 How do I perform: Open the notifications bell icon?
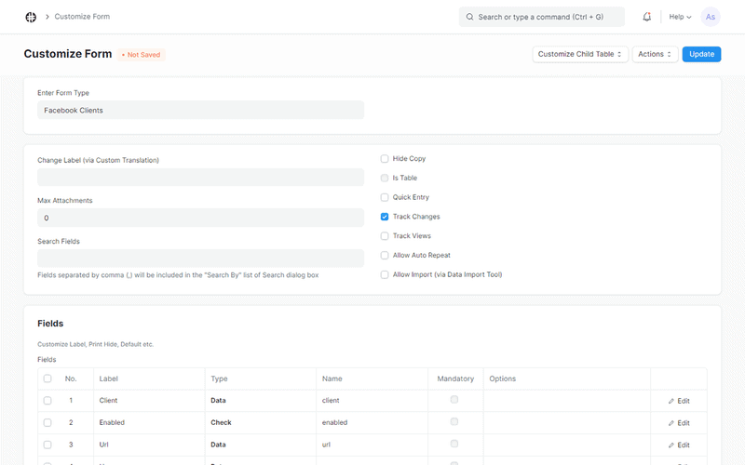(x=647, y=17)
